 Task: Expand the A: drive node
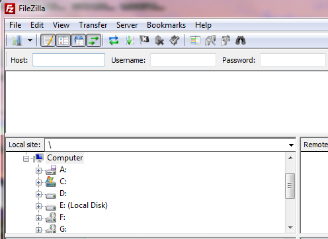(x=38, y=170)
